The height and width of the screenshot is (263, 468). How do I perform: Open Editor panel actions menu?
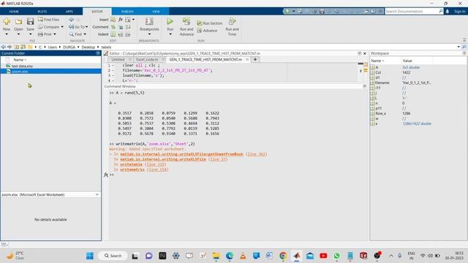click(x=359, y=53)
